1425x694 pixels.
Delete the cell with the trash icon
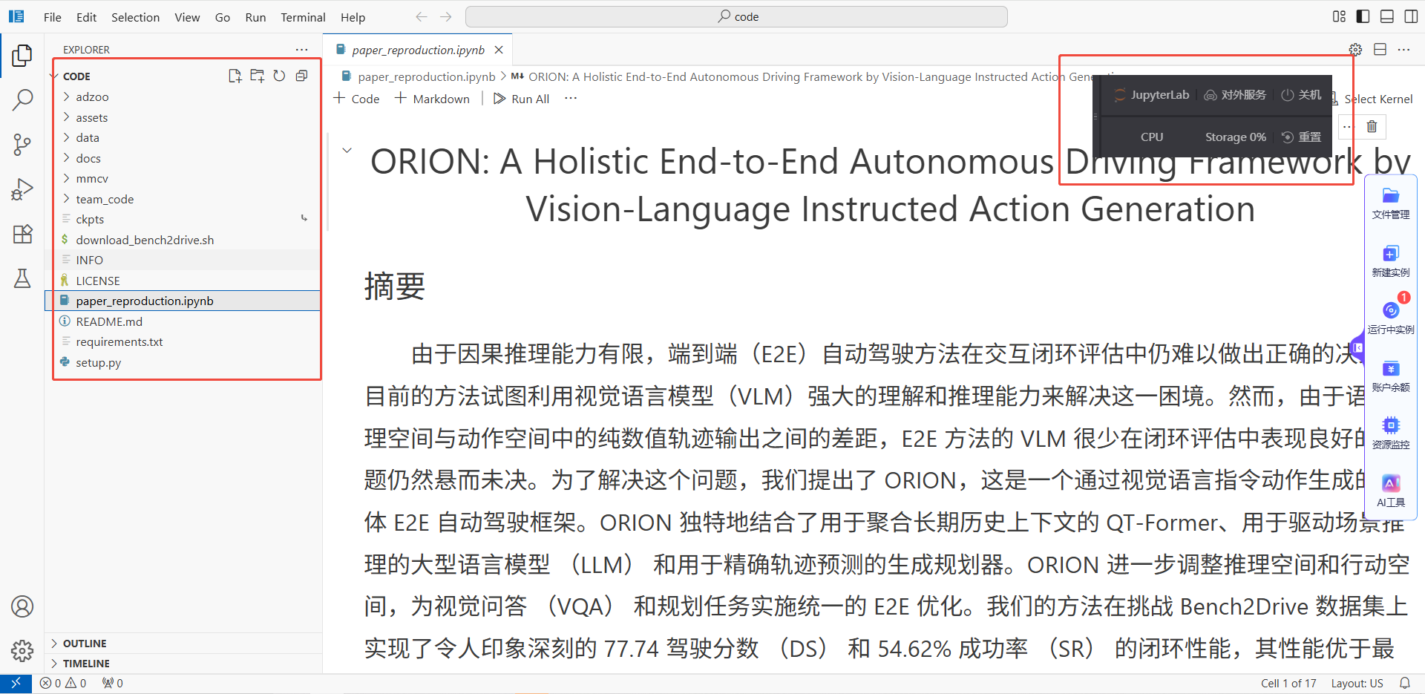coord(1372,126)
